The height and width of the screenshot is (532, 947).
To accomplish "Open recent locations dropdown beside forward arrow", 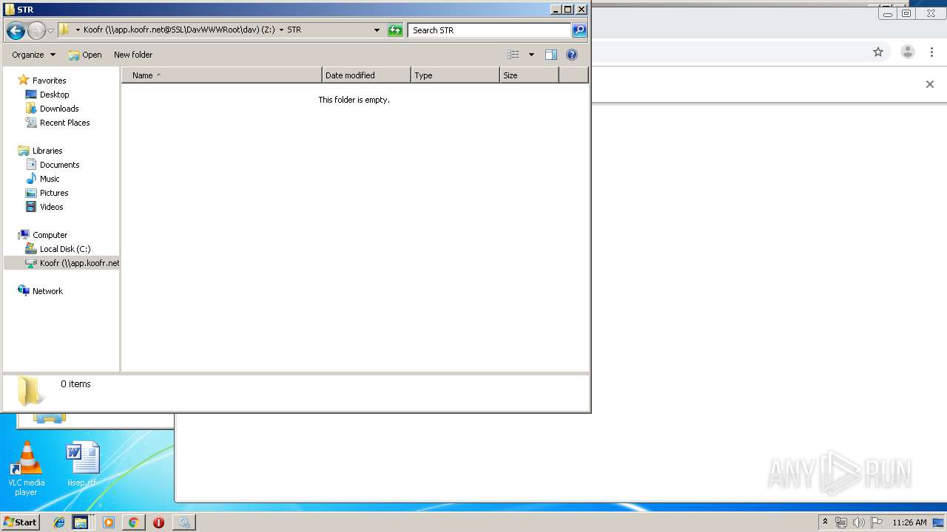I will [50, 30].
